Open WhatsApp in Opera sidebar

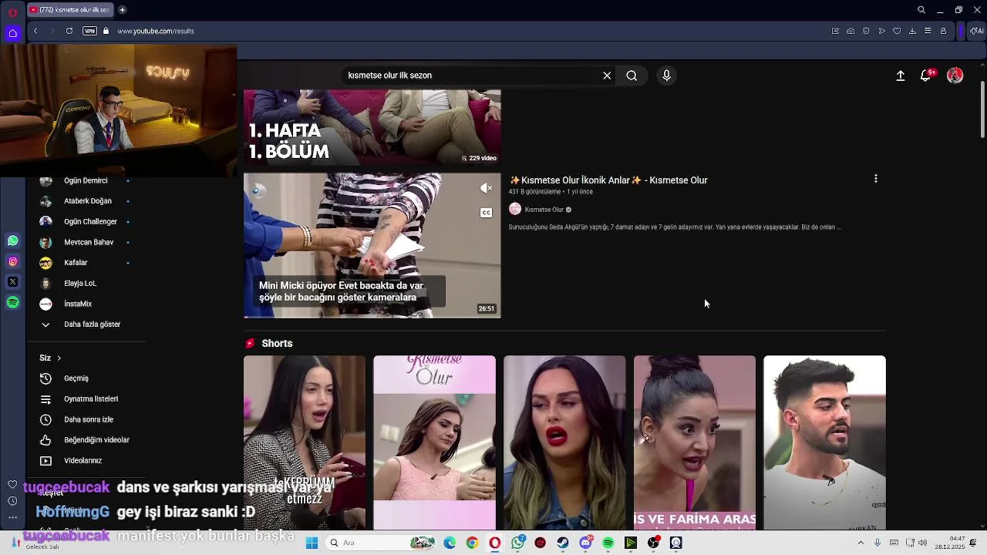tap(12, 241)
